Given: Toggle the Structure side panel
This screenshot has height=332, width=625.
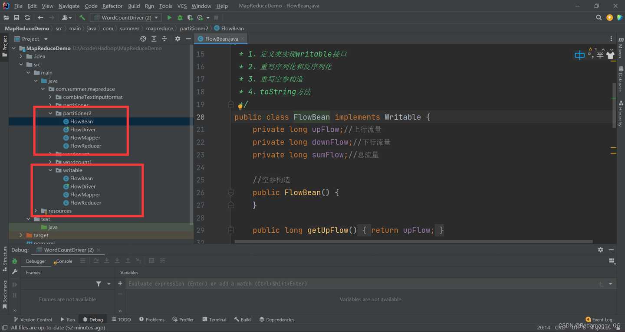Looking at the screenshot, I should tap(5, 258).
